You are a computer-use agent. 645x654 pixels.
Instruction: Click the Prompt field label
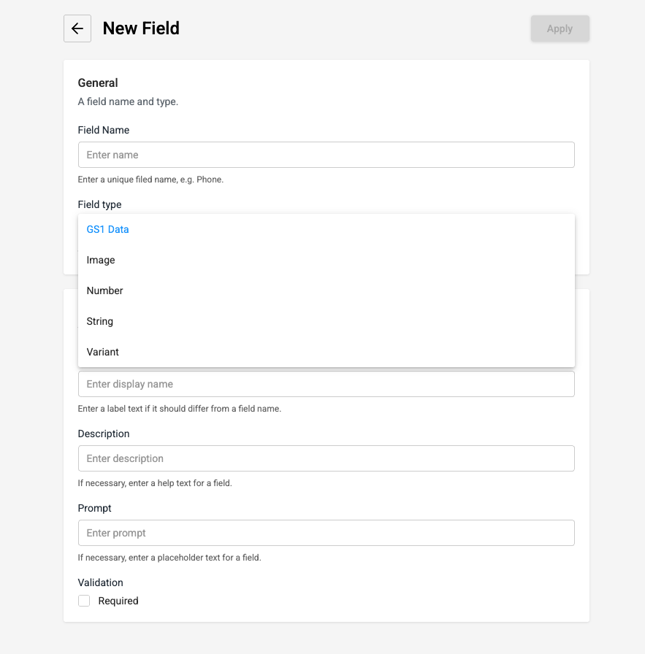(94, 508)
